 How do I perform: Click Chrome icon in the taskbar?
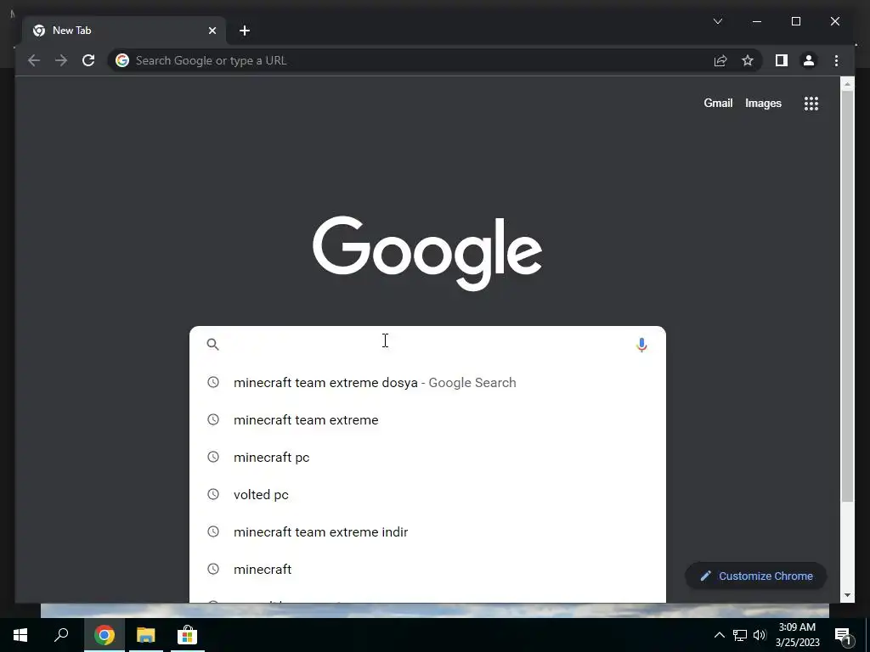(x=105, y=635)
